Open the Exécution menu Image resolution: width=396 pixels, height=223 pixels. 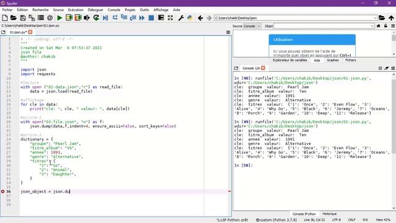[75, 10]
